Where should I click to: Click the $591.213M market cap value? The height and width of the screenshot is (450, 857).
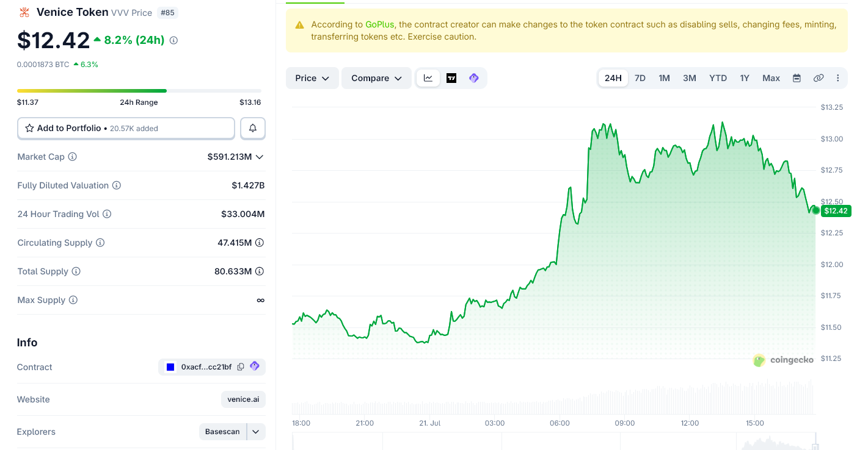[x=230, y=157]
